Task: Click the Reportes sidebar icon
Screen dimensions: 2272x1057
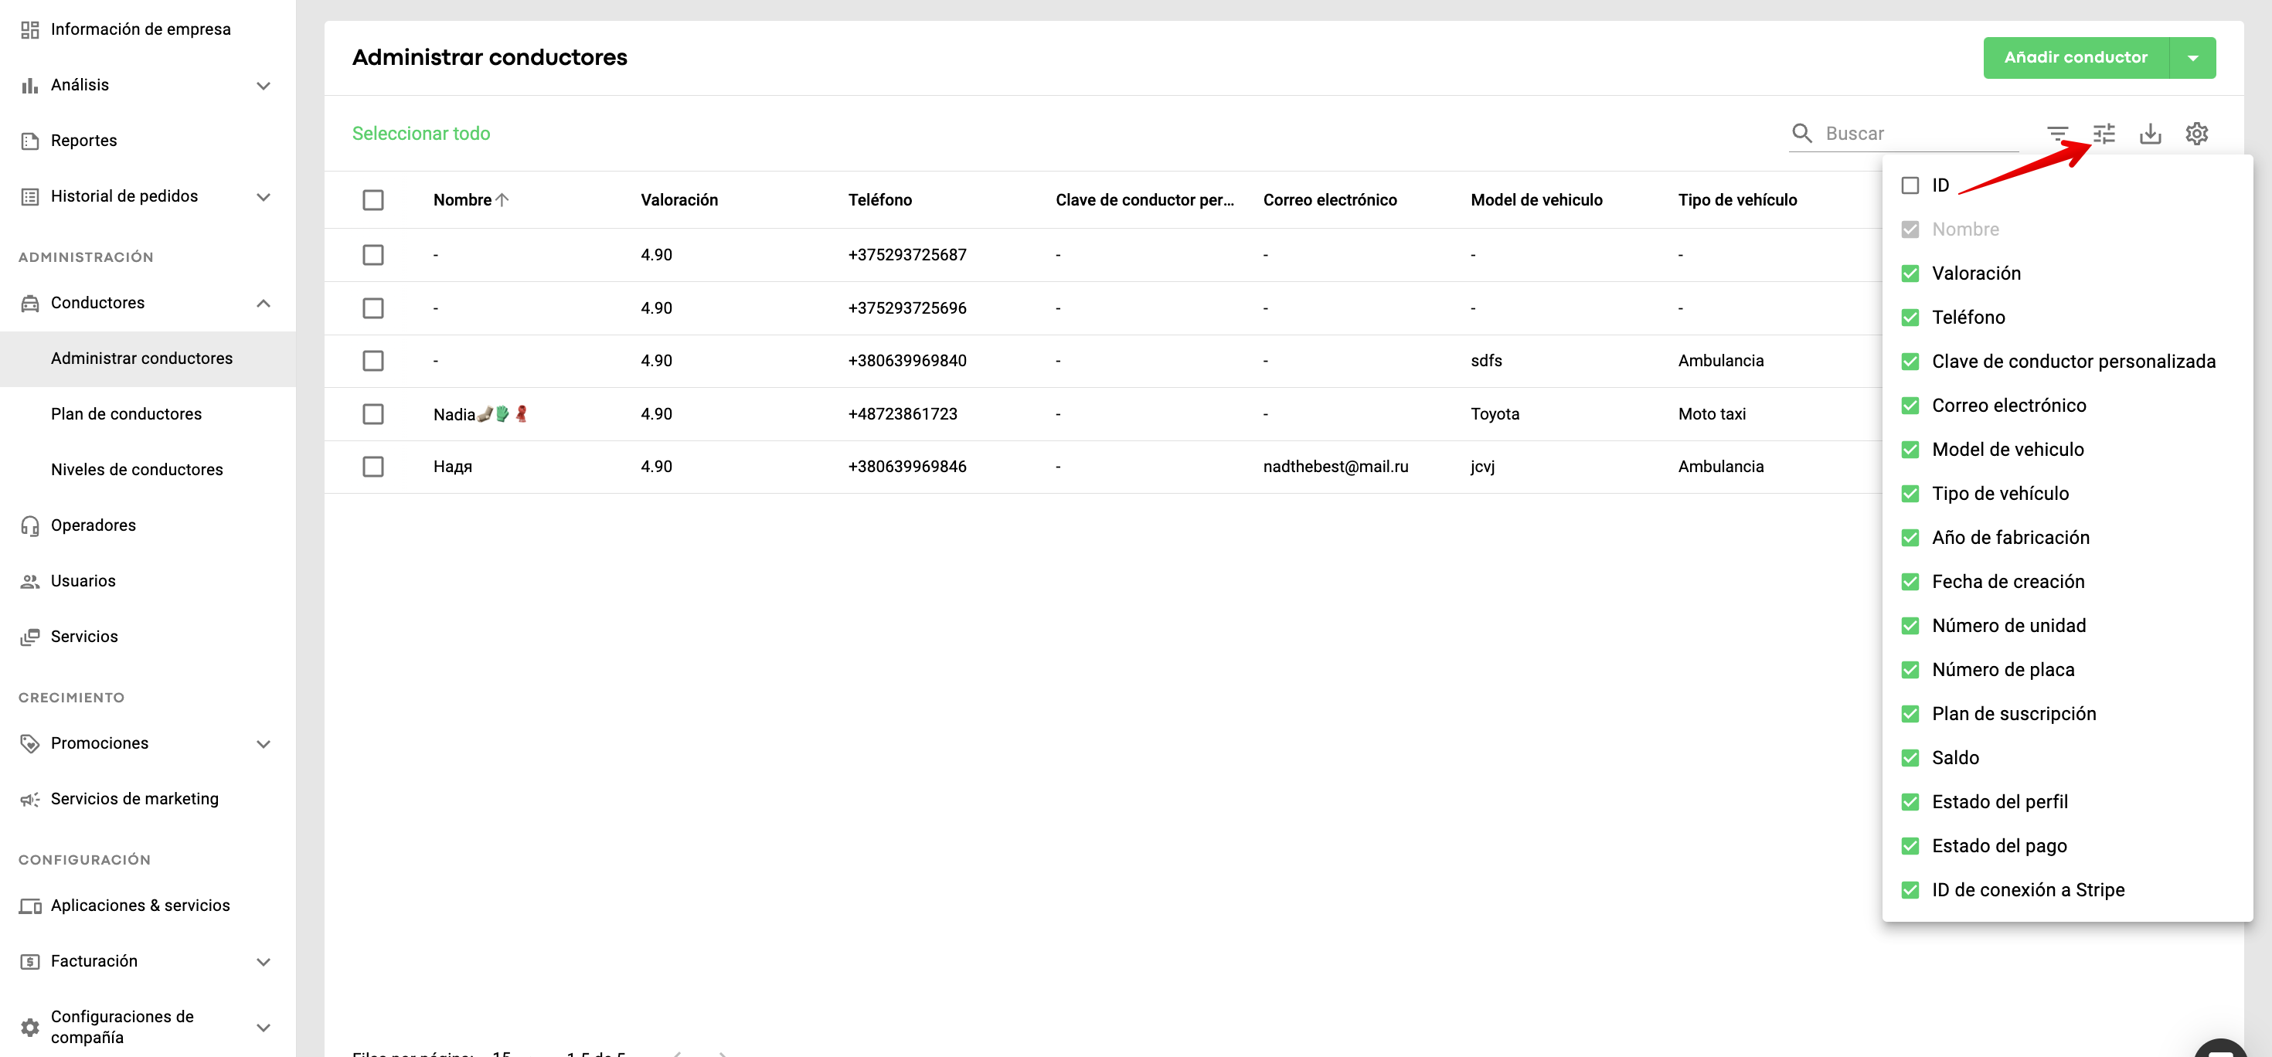Action: point(30,141)
